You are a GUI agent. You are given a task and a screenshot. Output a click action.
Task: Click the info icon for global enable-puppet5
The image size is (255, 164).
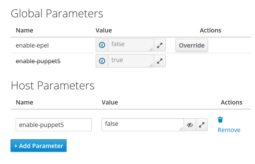point(102,61)
